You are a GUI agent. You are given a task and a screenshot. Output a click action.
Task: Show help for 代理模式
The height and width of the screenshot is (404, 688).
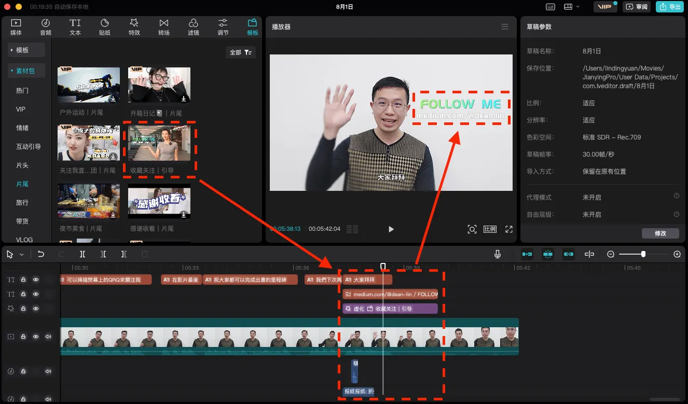coord(677,196)
